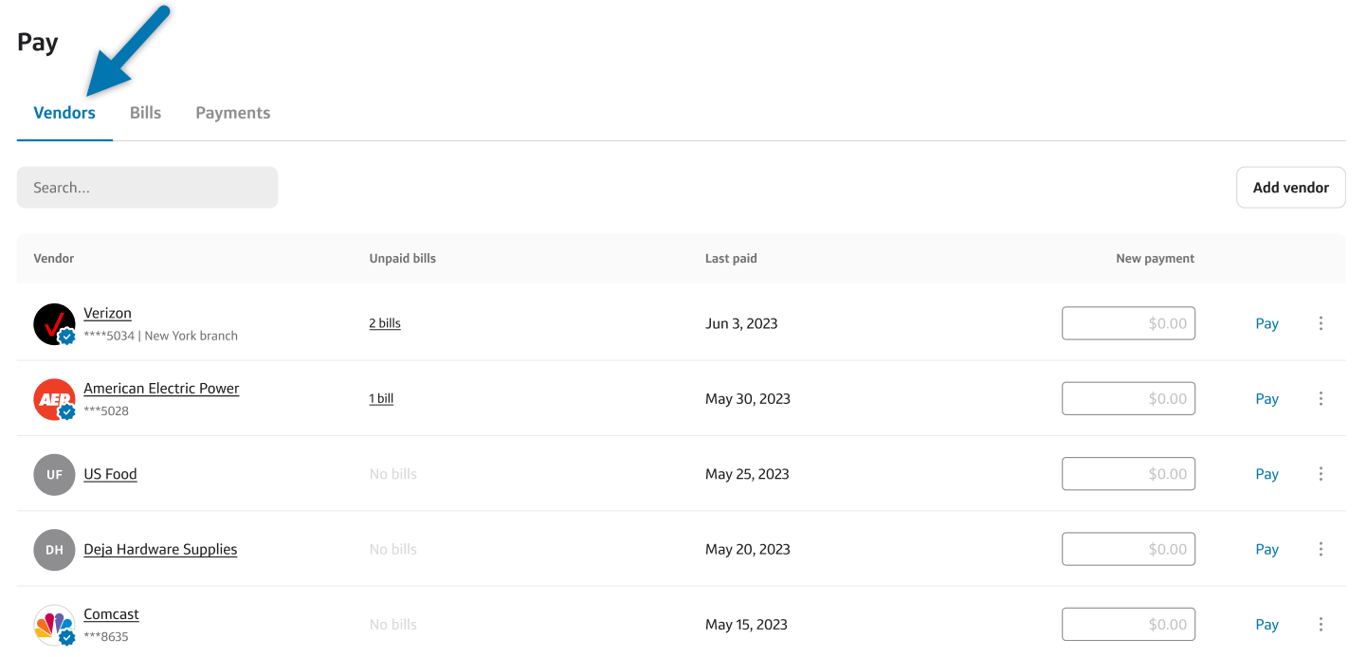Viewport: 1367px width, 657px height.
Task: Open more options for Verizon row
Action: point(1321,323)
